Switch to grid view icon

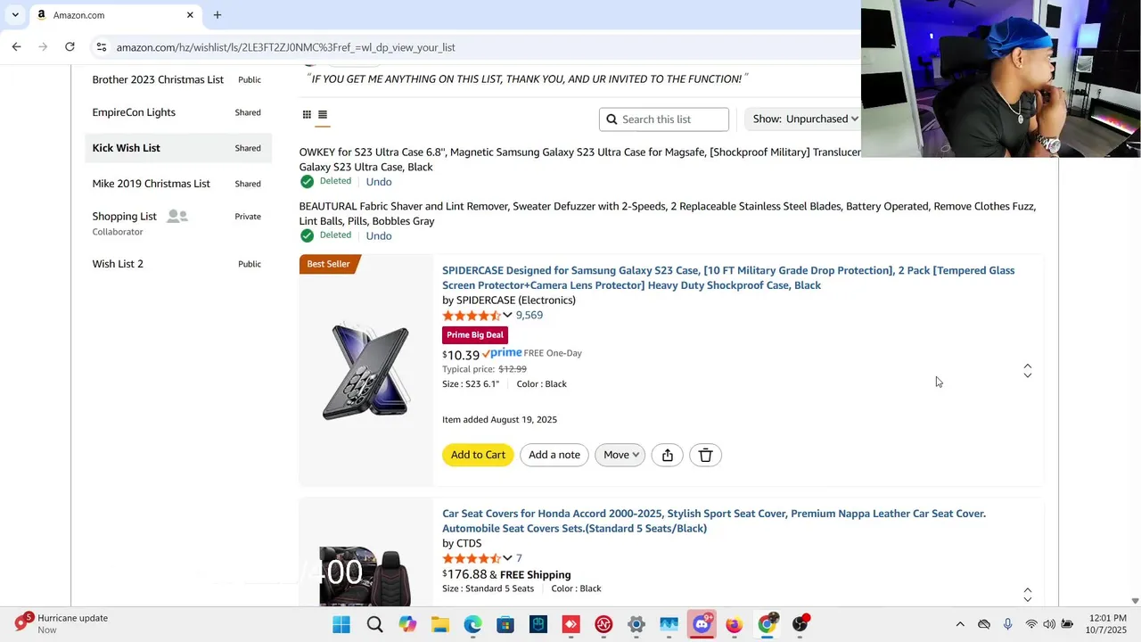coord(307,114)
